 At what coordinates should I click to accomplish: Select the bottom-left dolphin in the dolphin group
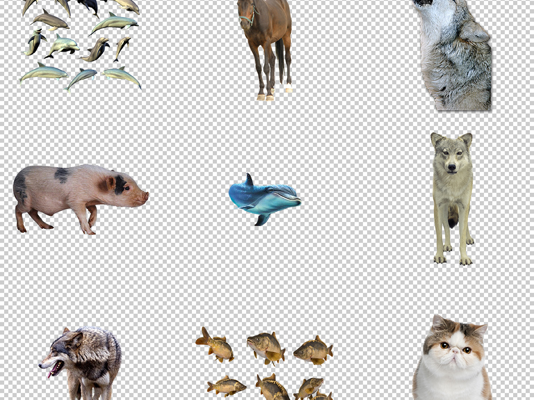[43, 72]
